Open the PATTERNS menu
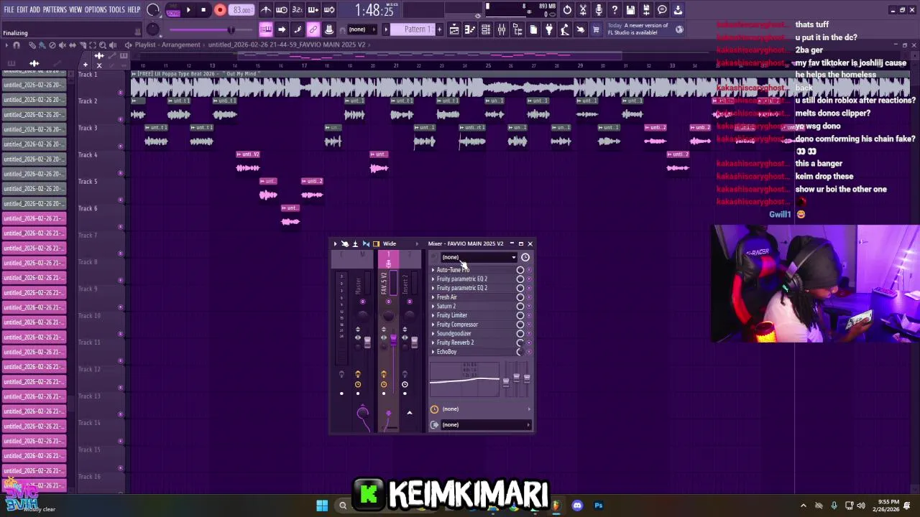Image resolution: width=920 pixels, height=517 pixels. (55, 10)
